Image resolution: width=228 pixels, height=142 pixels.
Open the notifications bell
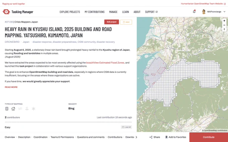click(x=194, y=12)
